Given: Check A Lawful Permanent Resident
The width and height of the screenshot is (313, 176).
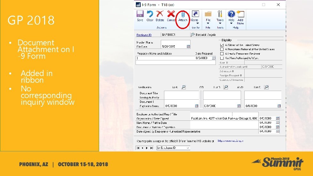Looking at the screenshot, I should coord(222,54).
